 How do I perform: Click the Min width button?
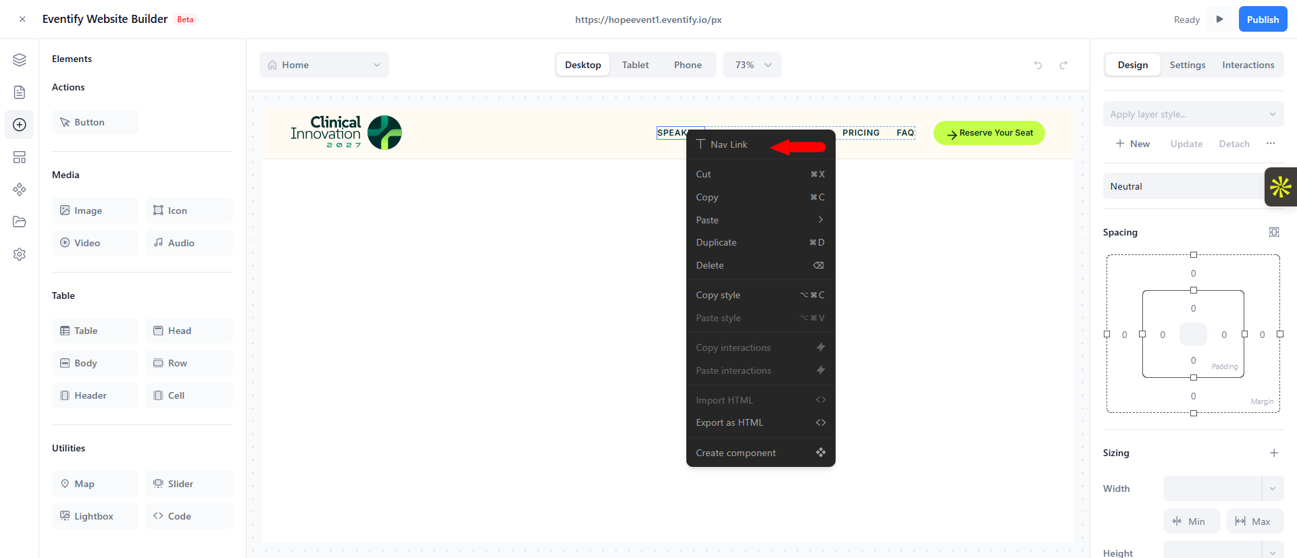pyautogui.click(x=1192, y=521)
